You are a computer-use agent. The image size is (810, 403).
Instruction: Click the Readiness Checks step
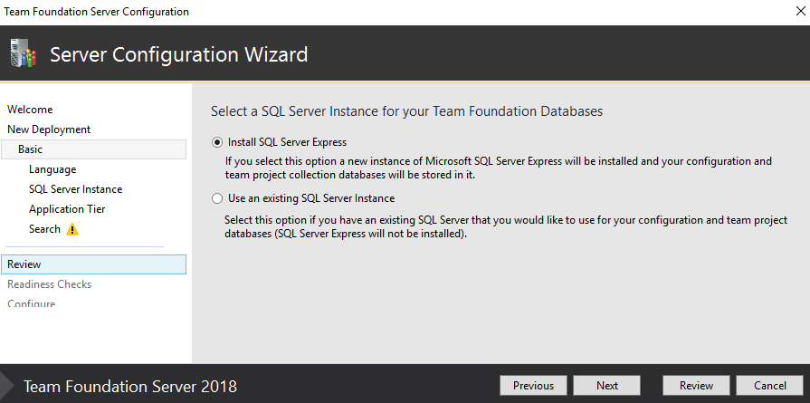[49, 284]
